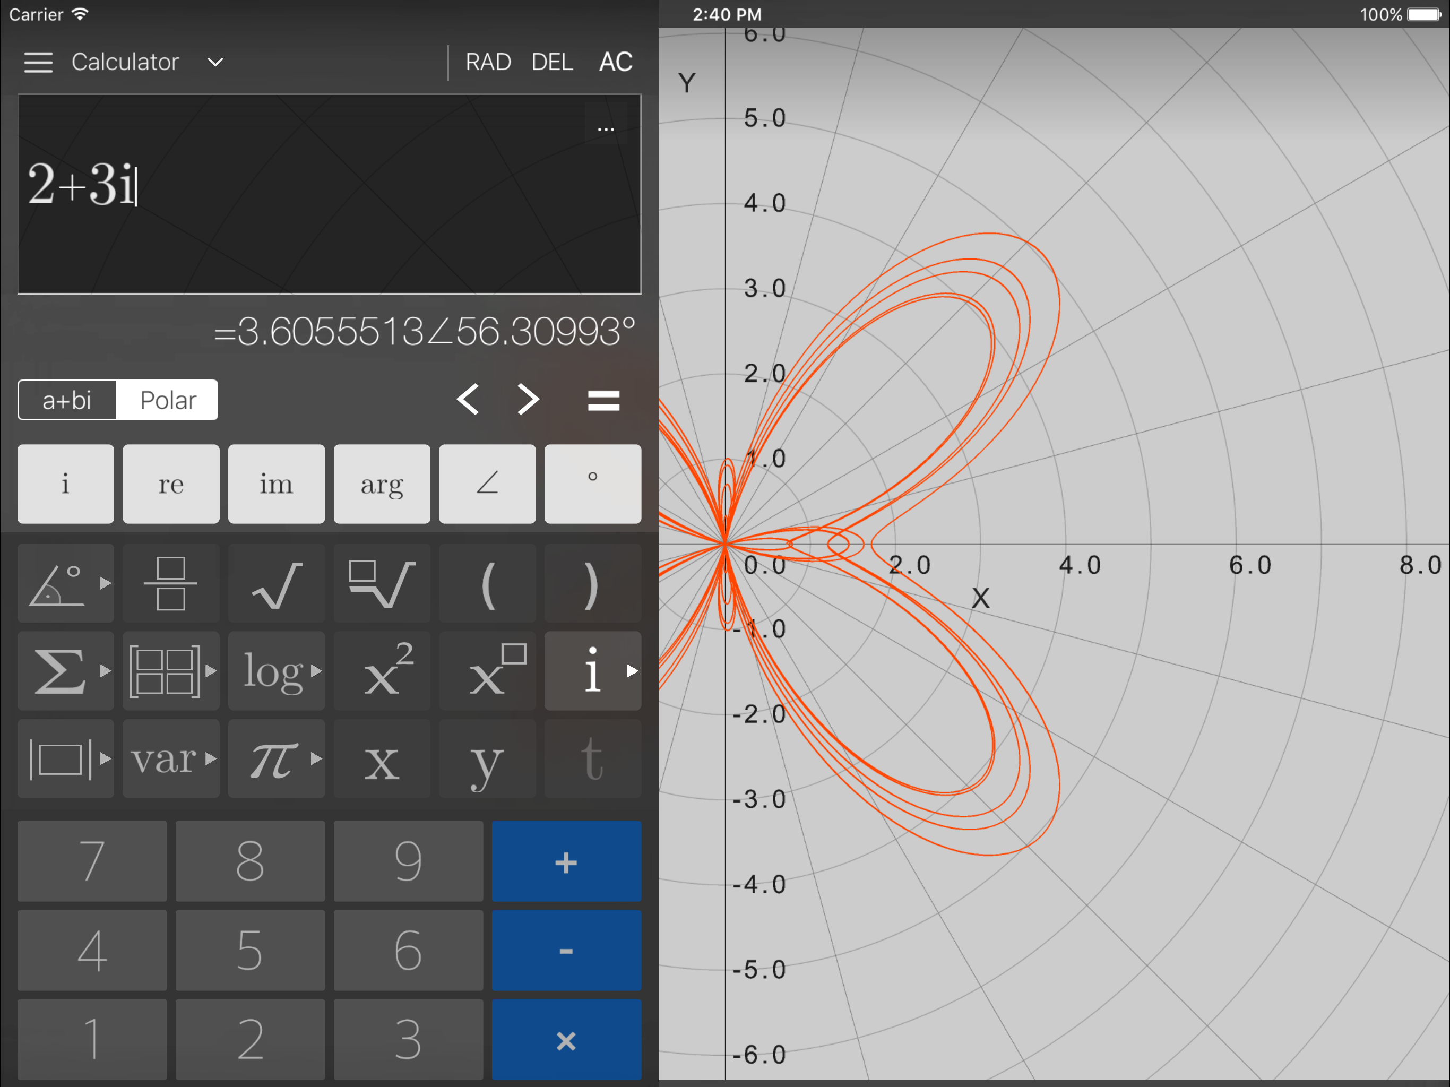Expand the log functions submenu

[x=276, y=671]
